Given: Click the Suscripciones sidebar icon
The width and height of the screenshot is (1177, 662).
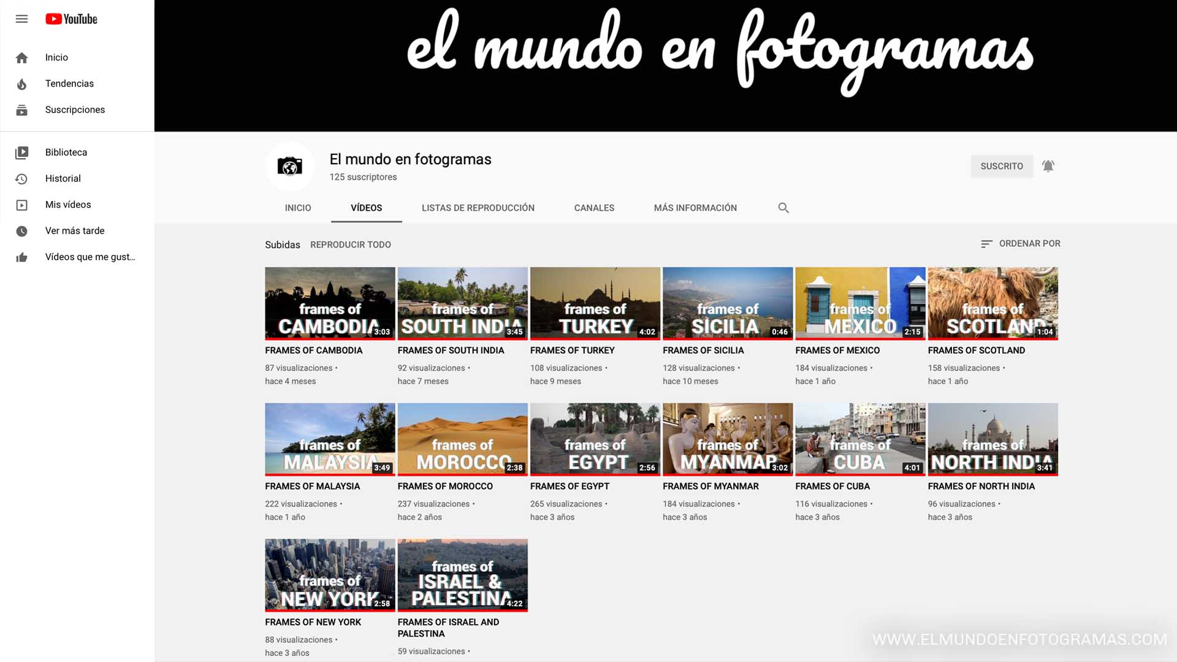Looking at the screenshot, I should [x=21, y=110].
